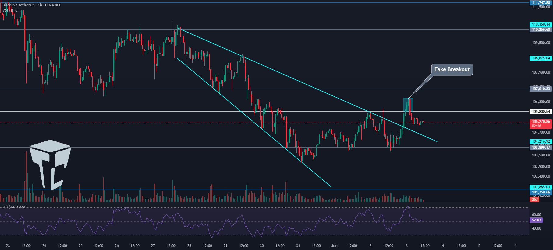Select the 108,675.04 price level tag
The width and height of the screenshot is (553, 250).
(541, 58)
